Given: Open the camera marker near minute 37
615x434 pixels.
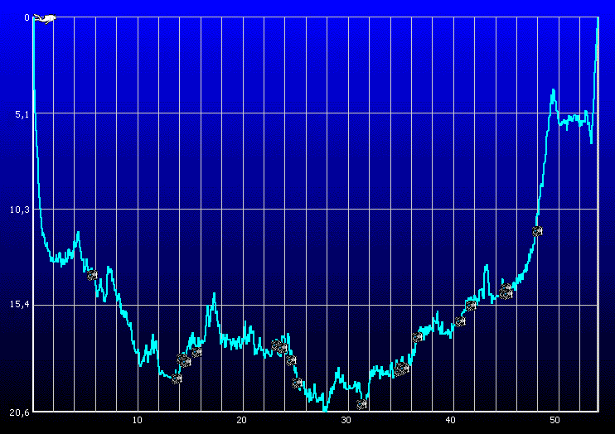Looking at the screenshot, I should click(x=418, y=337).
